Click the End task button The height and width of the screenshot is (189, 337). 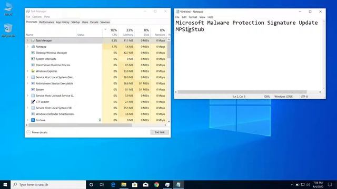(160, 132)
